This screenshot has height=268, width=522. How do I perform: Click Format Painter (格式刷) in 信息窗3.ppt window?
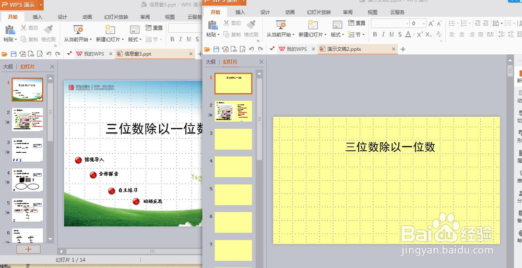49,33
